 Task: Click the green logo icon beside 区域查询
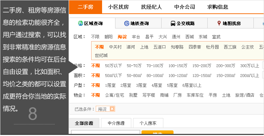pyautogui.click(x=81, y=23)
